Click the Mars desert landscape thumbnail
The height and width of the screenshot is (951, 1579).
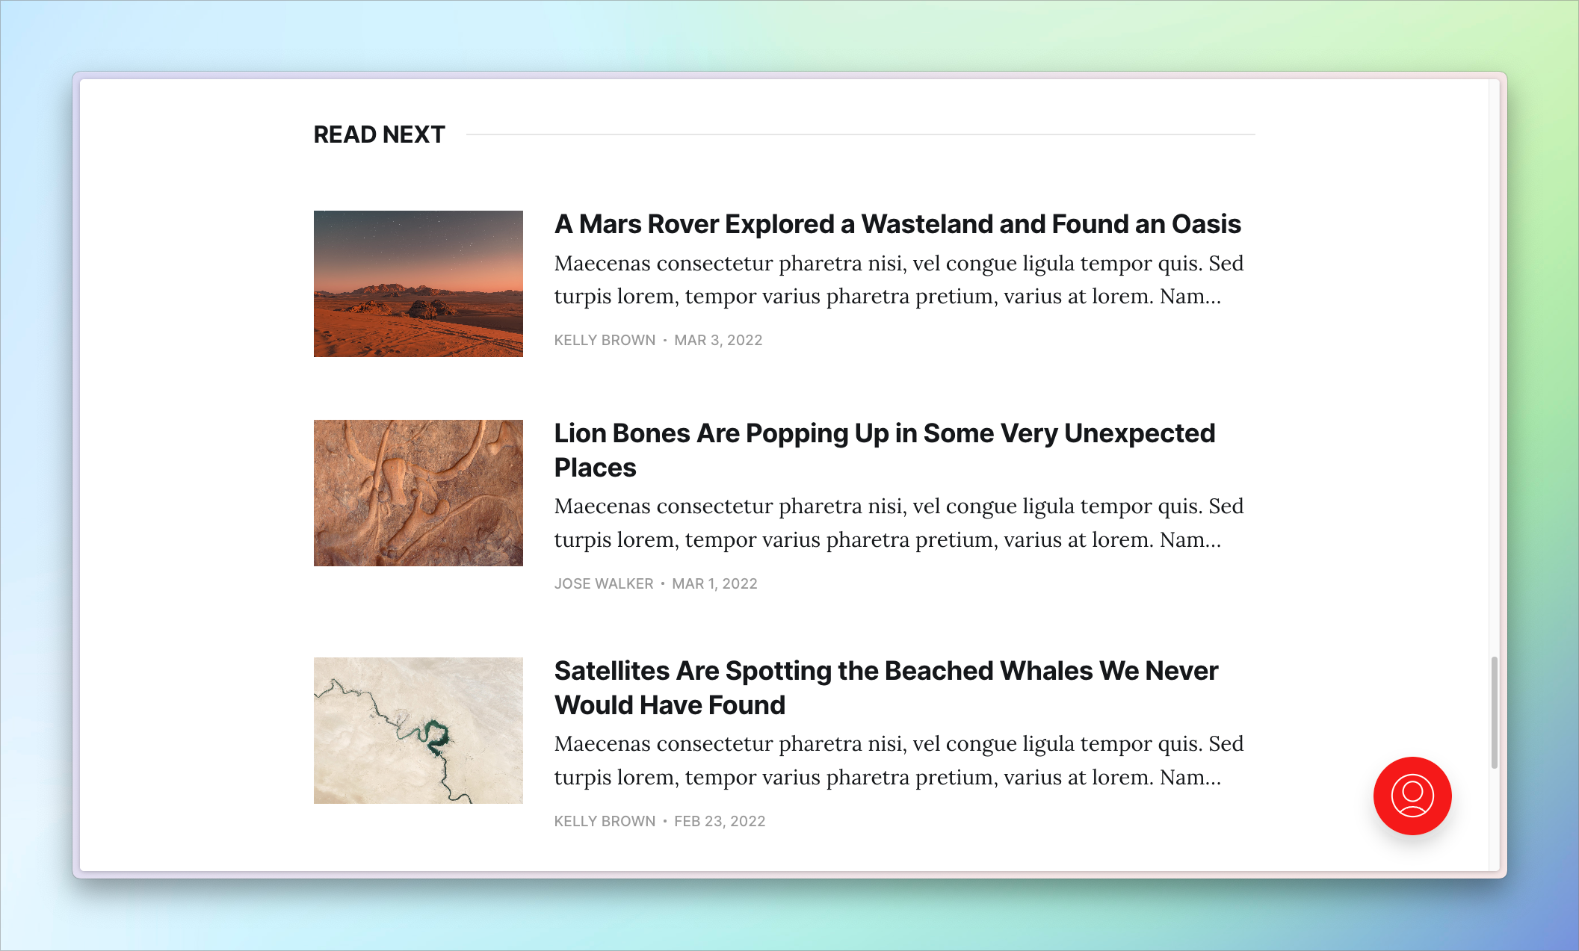tap(418, 284)
